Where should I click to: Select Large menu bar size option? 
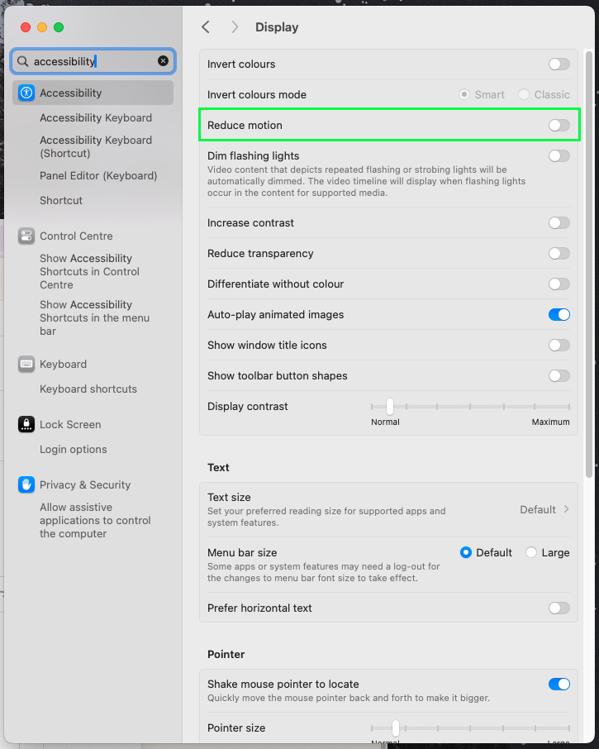pos(531,552)
